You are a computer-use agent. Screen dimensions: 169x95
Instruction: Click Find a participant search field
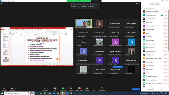155,8
